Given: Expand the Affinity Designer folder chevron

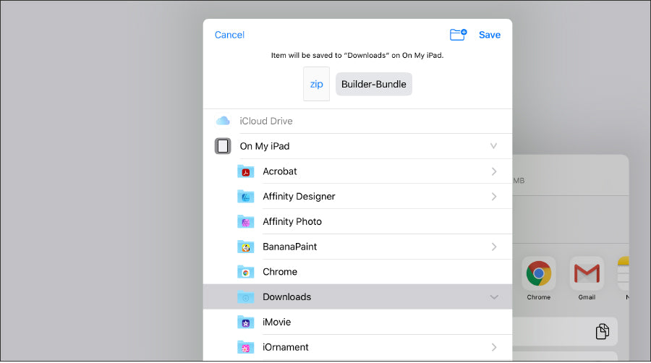Looking at the screenshot, I should [494, 197].
